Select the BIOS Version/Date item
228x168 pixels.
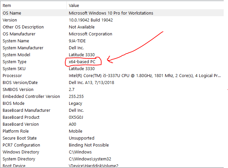[x=20, y=83]
